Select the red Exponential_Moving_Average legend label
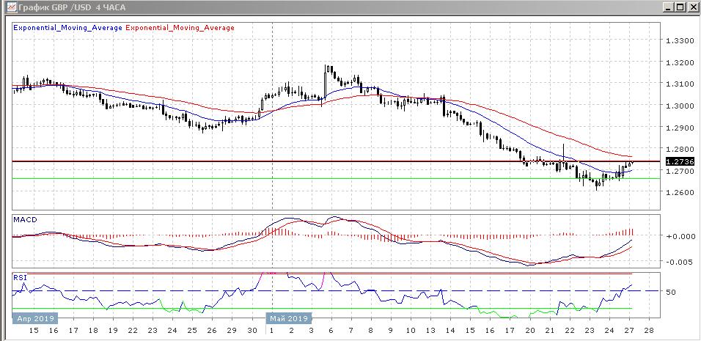701x341 pixels. tap(180, 28)
